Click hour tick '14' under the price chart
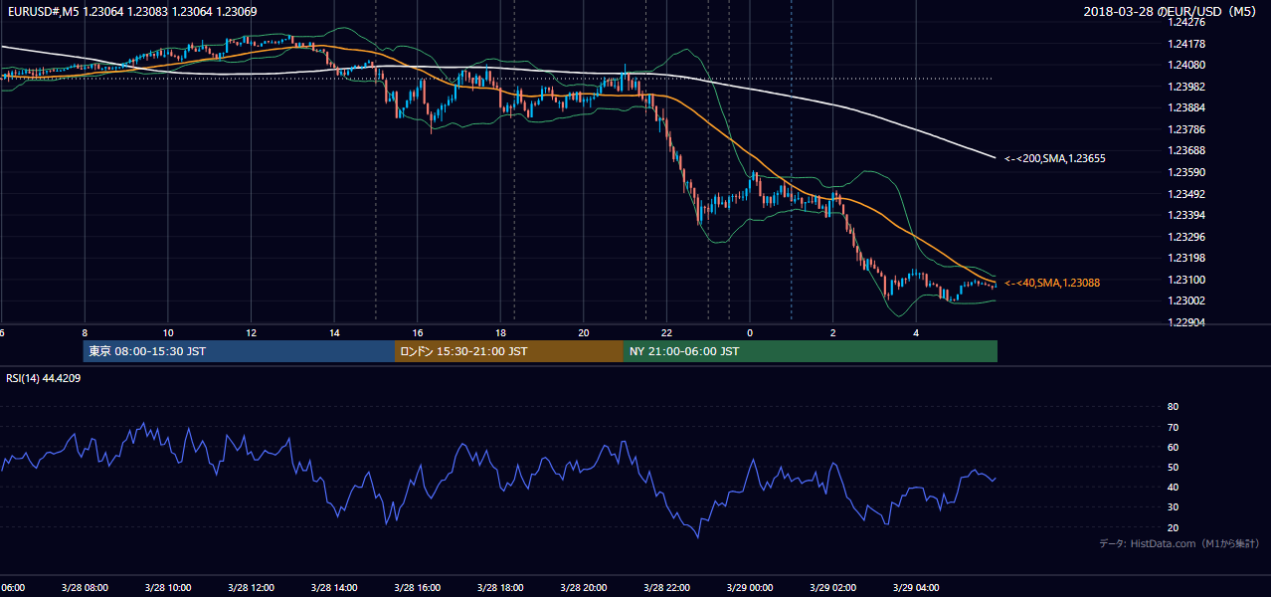This screenshot has width=1271, height=597. [x=334, y=332]
